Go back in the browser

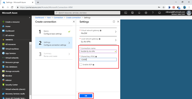(x=3, y=7)
